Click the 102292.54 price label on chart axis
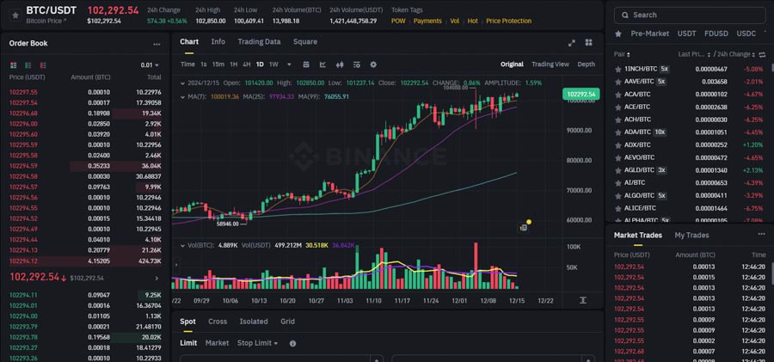Viewport: 774px width, 362px height. click(581, 95)
